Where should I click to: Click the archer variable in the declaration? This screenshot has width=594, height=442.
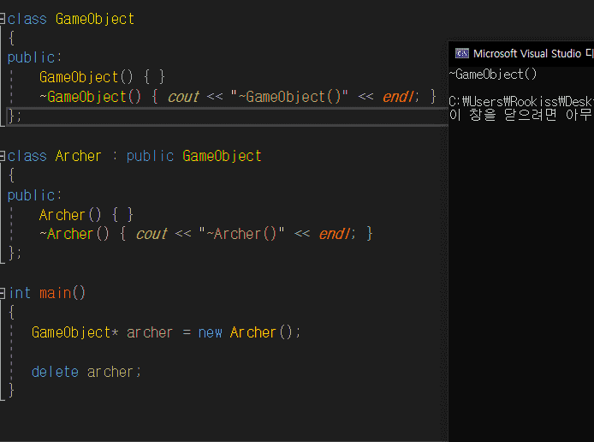tap(150, 333)
